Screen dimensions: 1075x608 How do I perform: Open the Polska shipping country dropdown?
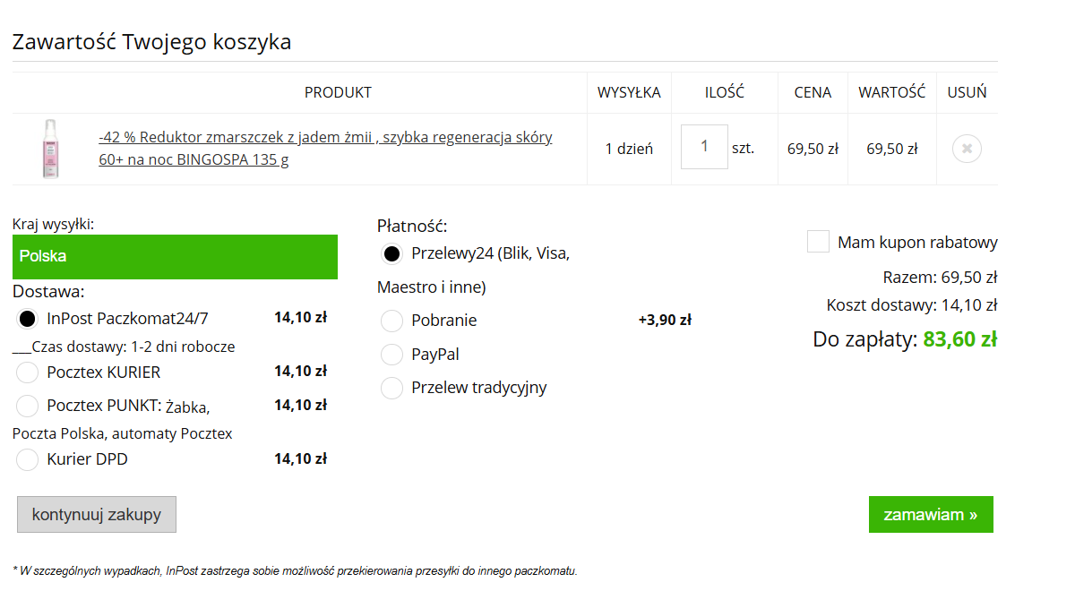[x=175, y=256]
